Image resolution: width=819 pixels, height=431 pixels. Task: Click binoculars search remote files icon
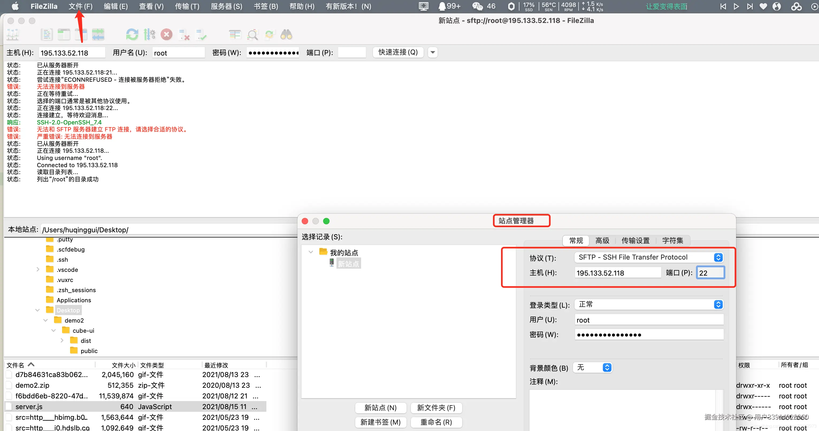(x=286, y=35)
